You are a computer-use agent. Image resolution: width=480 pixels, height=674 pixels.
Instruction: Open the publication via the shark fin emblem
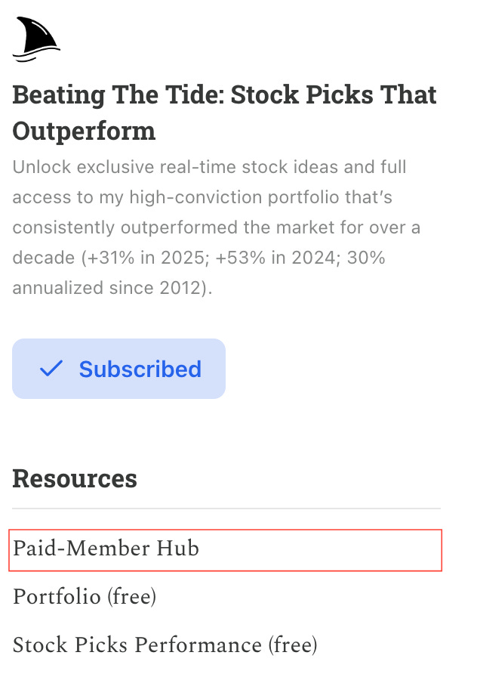pyautogui.click(x=36, y=38)
